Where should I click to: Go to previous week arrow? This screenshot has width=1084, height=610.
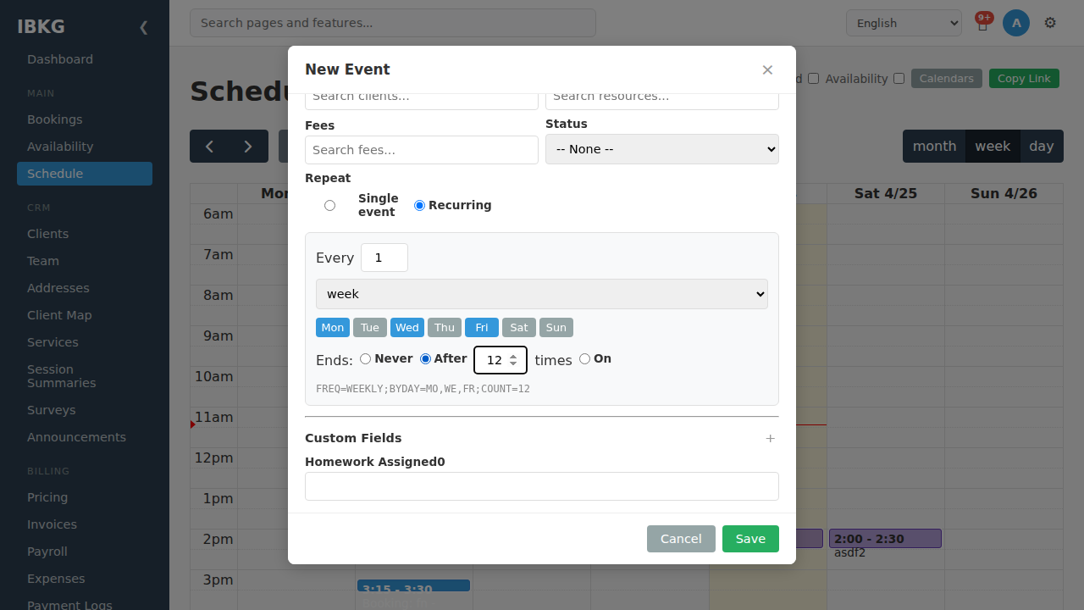pos(209,147)
